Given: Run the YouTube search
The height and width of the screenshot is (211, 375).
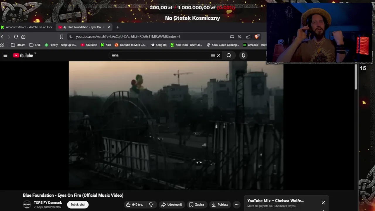Looking at the screenshot, I should pyautogui.click(x=229, y=55).
